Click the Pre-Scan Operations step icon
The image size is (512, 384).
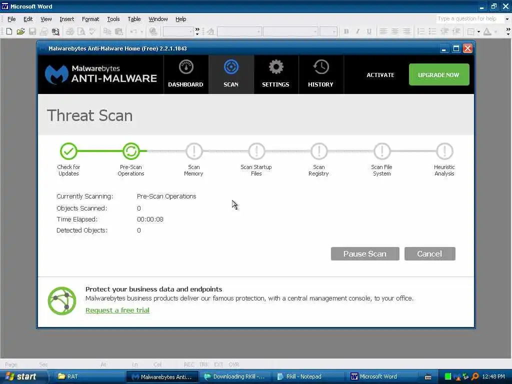131,151
